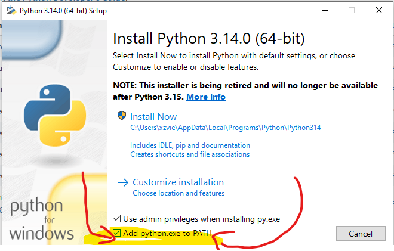394x251 pixels.
Task: Click the Python icon in title bar
Action: (x=10, y=10)
